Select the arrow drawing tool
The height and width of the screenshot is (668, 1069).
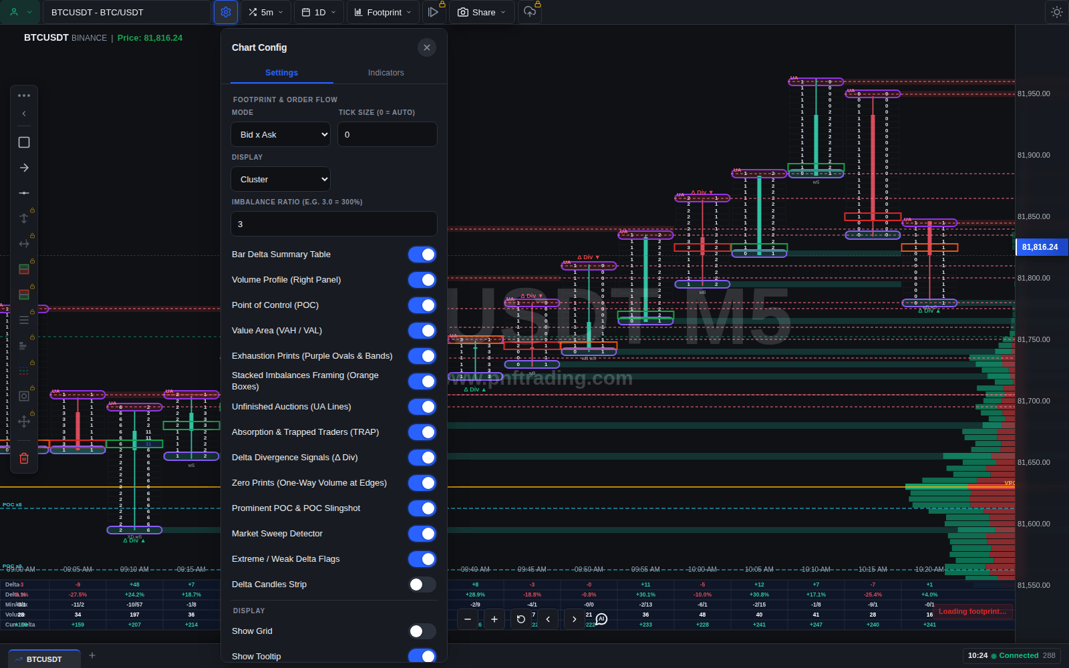pos(24,168)
